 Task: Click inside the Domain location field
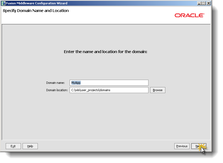pos(109,90)
